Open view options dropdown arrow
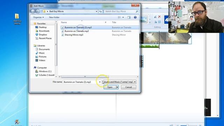Image resolution: width=224 pixels, height=126 pixels. 123,17
